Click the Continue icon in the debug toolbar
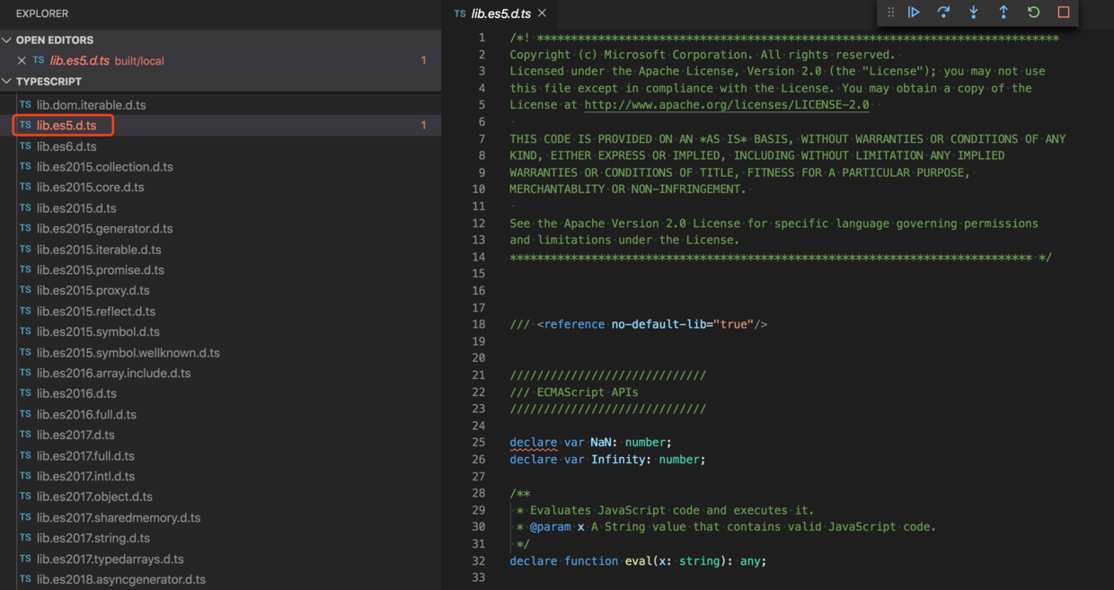Viewport: 1114px width, 590px height. click(914, 13)
